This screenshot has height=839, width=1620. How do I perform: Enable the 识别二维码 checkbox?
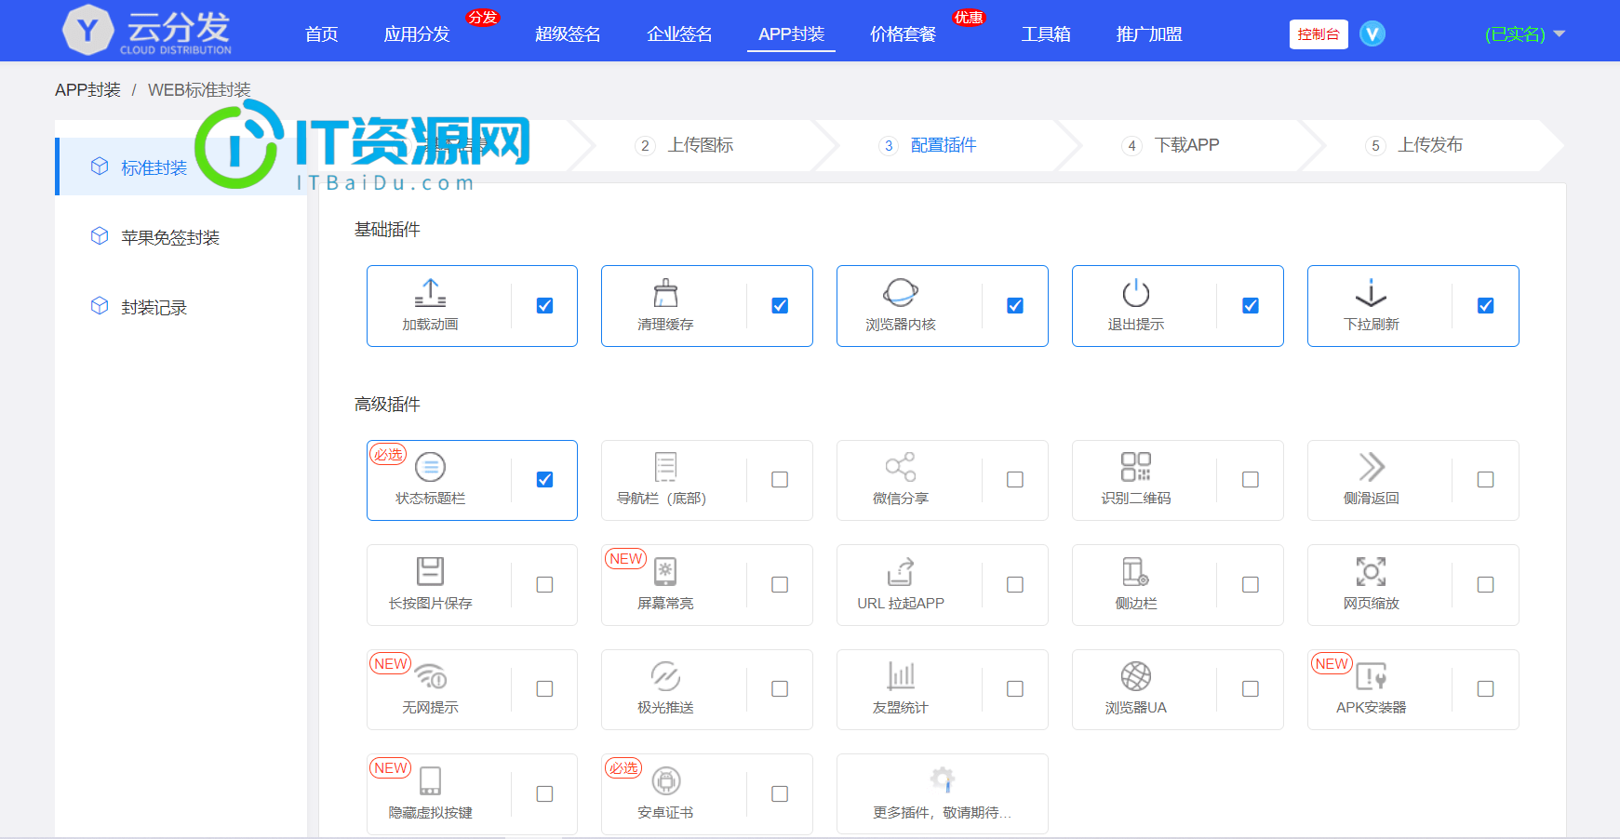[x=1251, y=479]
